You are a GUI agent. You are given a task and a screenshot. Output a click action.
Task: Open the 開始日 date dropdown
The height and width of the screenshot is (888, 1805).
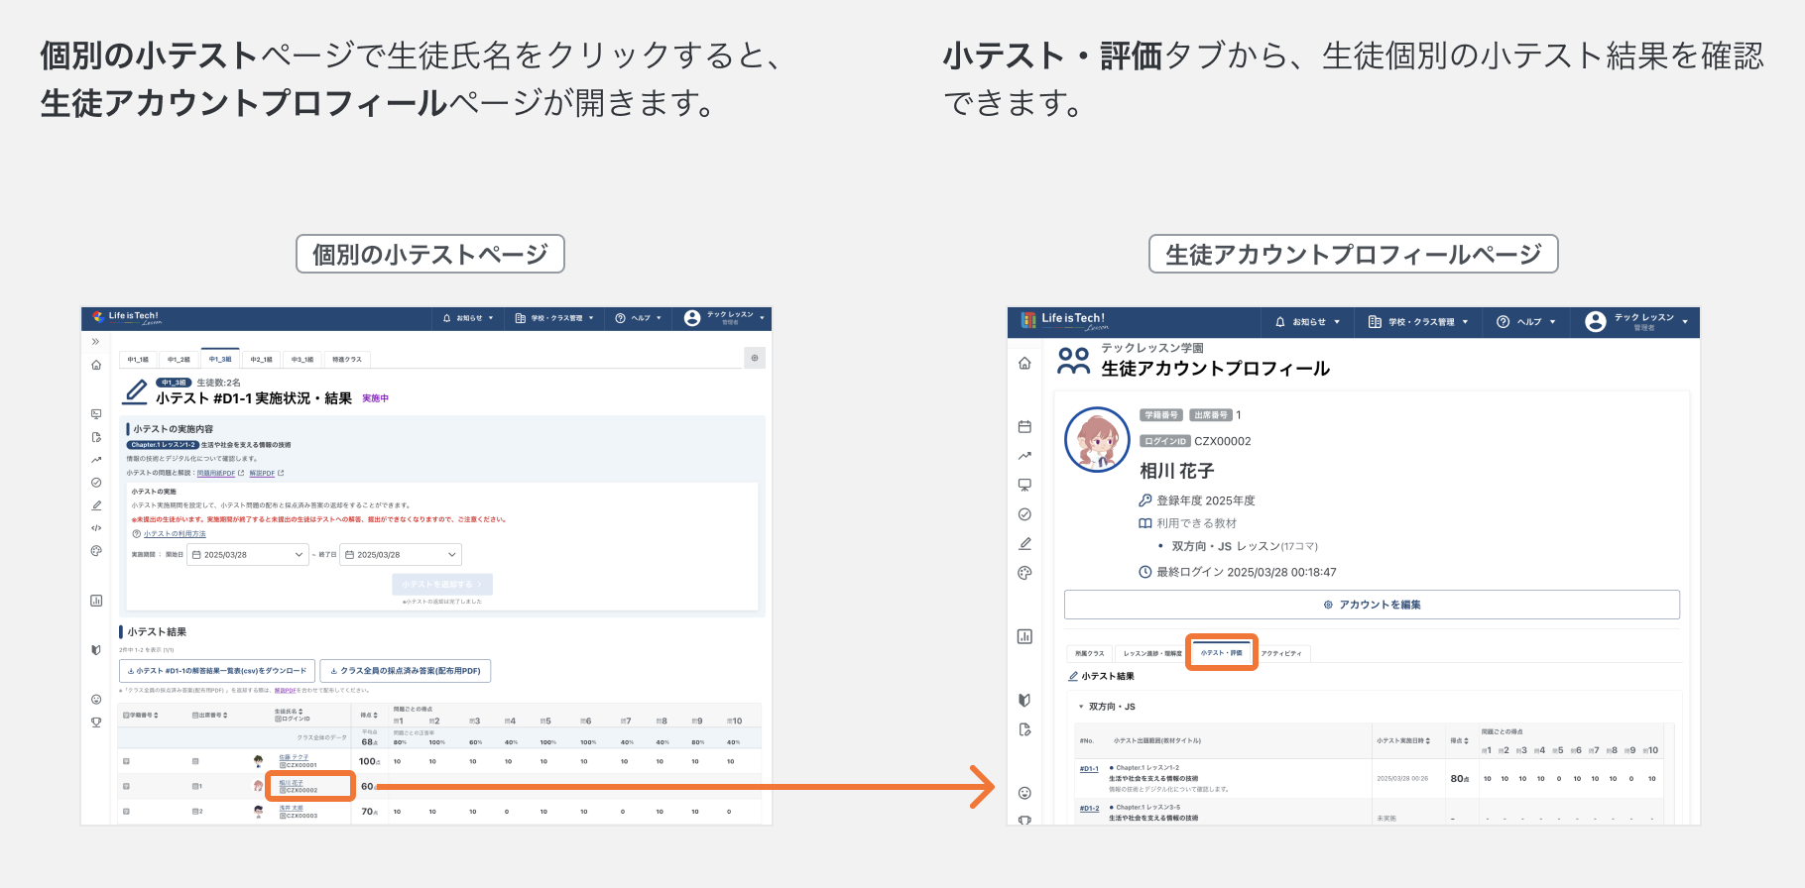click(x=248, y=555)
